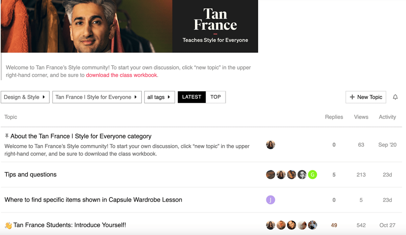
Task: Click the New Topic button
Action: pyautogui.click(x=366, y=97)
